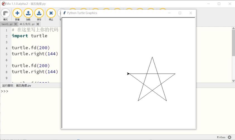Click scroll down arrow in editor scrollbar
Image resolution: width=235 pixels, height=140 pixels.
234,81
